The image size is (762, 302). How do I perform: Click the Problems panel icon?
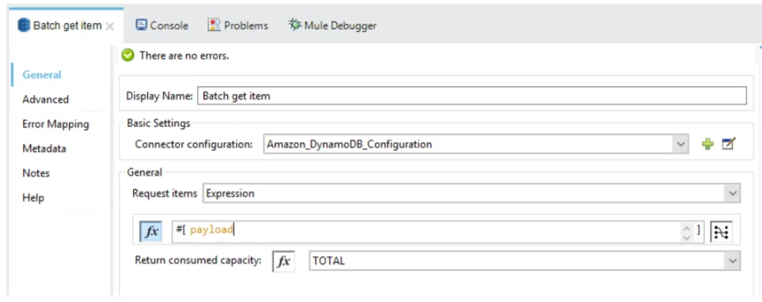(x=214, y=25)
